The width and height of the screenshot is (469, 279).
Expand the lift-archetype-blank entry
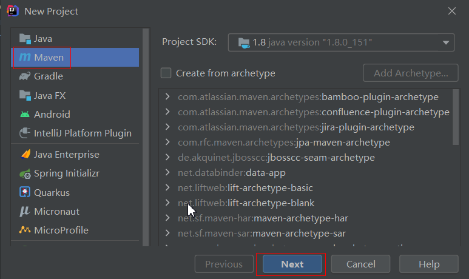pyautogui.click(x=167, y=203)
